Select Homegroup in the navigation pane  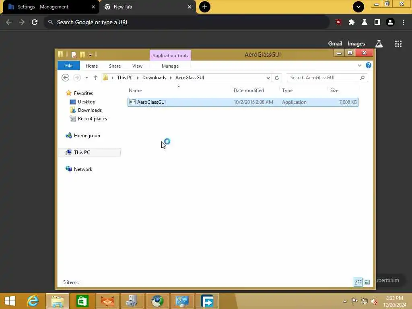pos(87,136)
